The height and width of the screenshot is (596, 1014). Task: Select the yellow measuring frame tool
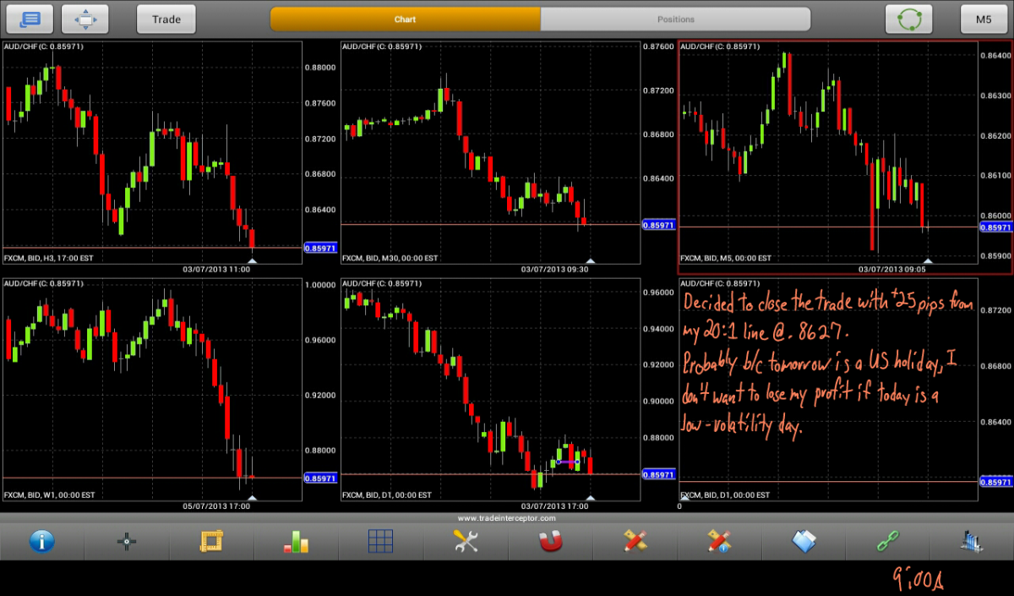pyautogui.click(x=211, y=541)
